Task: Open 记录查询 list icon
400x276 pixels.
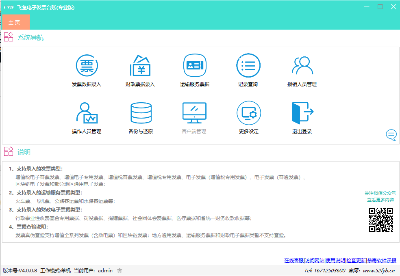Action: point(248,66)
